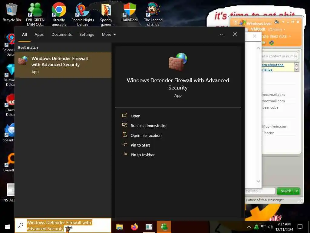The height and width of the screenshot is (233, 310).
Task: Select the newspaper-style app in taskbar
Action: tap(149, 227)
